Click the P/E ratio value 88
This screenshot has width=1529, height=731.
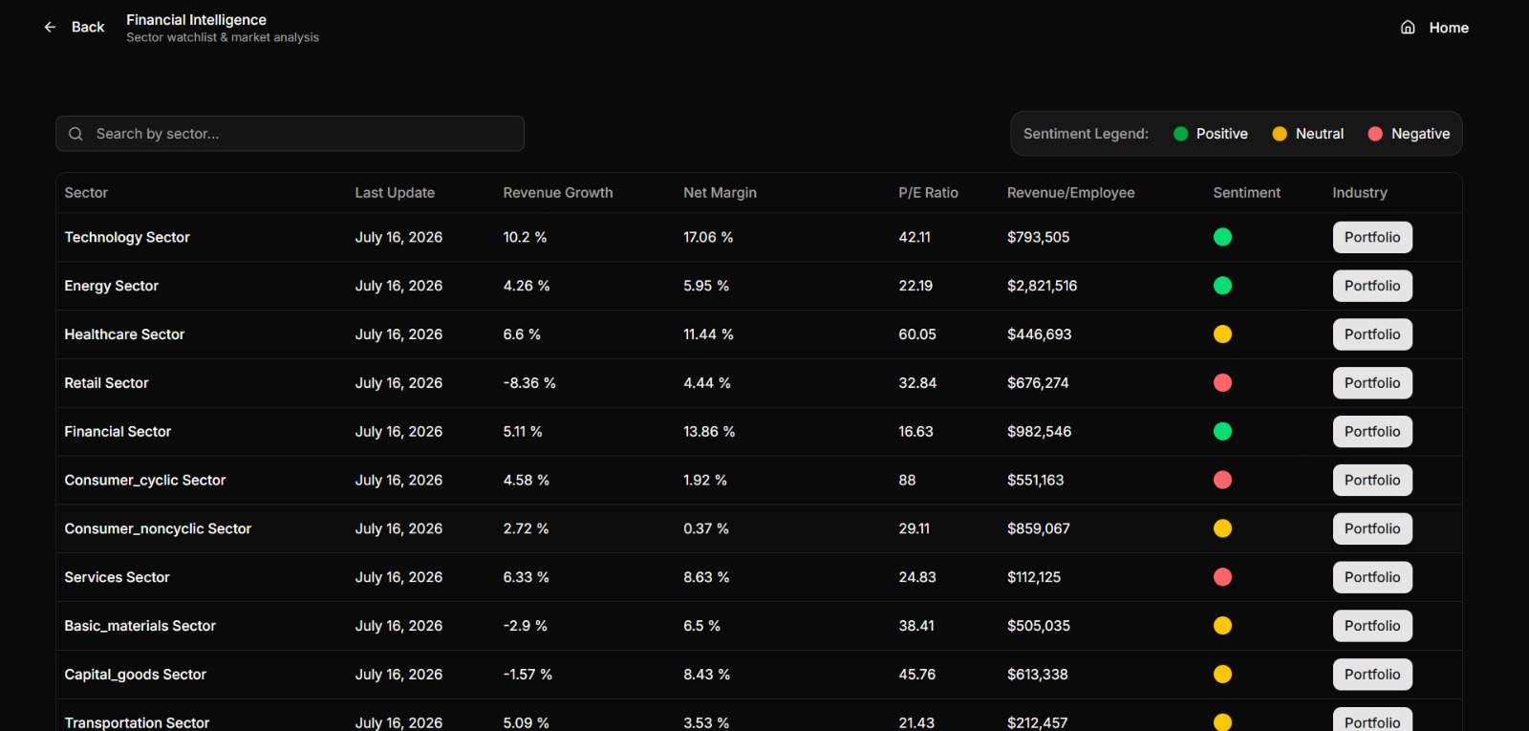point(907,480)
